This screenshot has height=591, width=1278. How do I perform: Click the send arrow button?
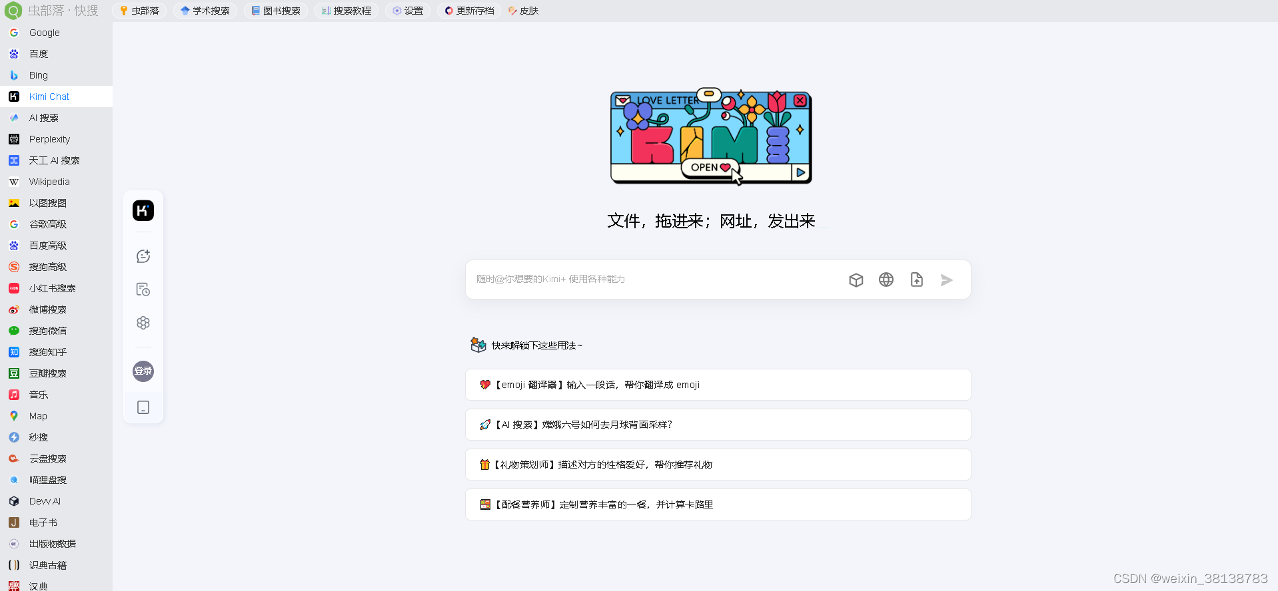947,280
